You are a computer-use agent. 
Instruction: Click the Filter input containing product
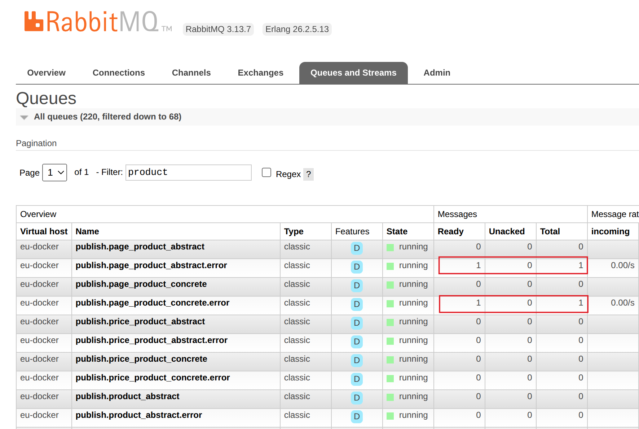[x=188, y=172]
